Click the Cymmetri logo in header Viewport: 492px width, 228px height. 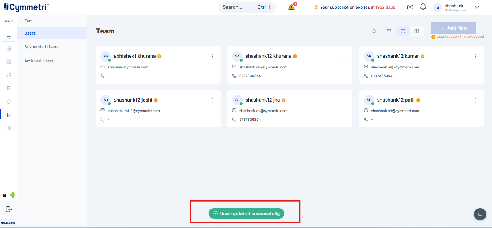(27, 7)
